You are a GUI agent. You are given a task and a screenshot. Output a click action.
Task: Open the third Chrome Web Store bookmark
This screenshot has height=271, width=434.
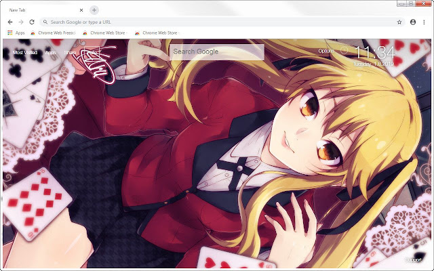[157, 33]
